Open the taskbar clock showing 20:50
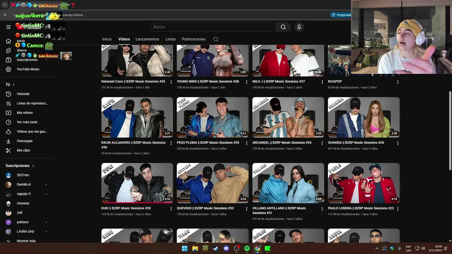This screenshot has width=452, height=254. click(435, 248)
